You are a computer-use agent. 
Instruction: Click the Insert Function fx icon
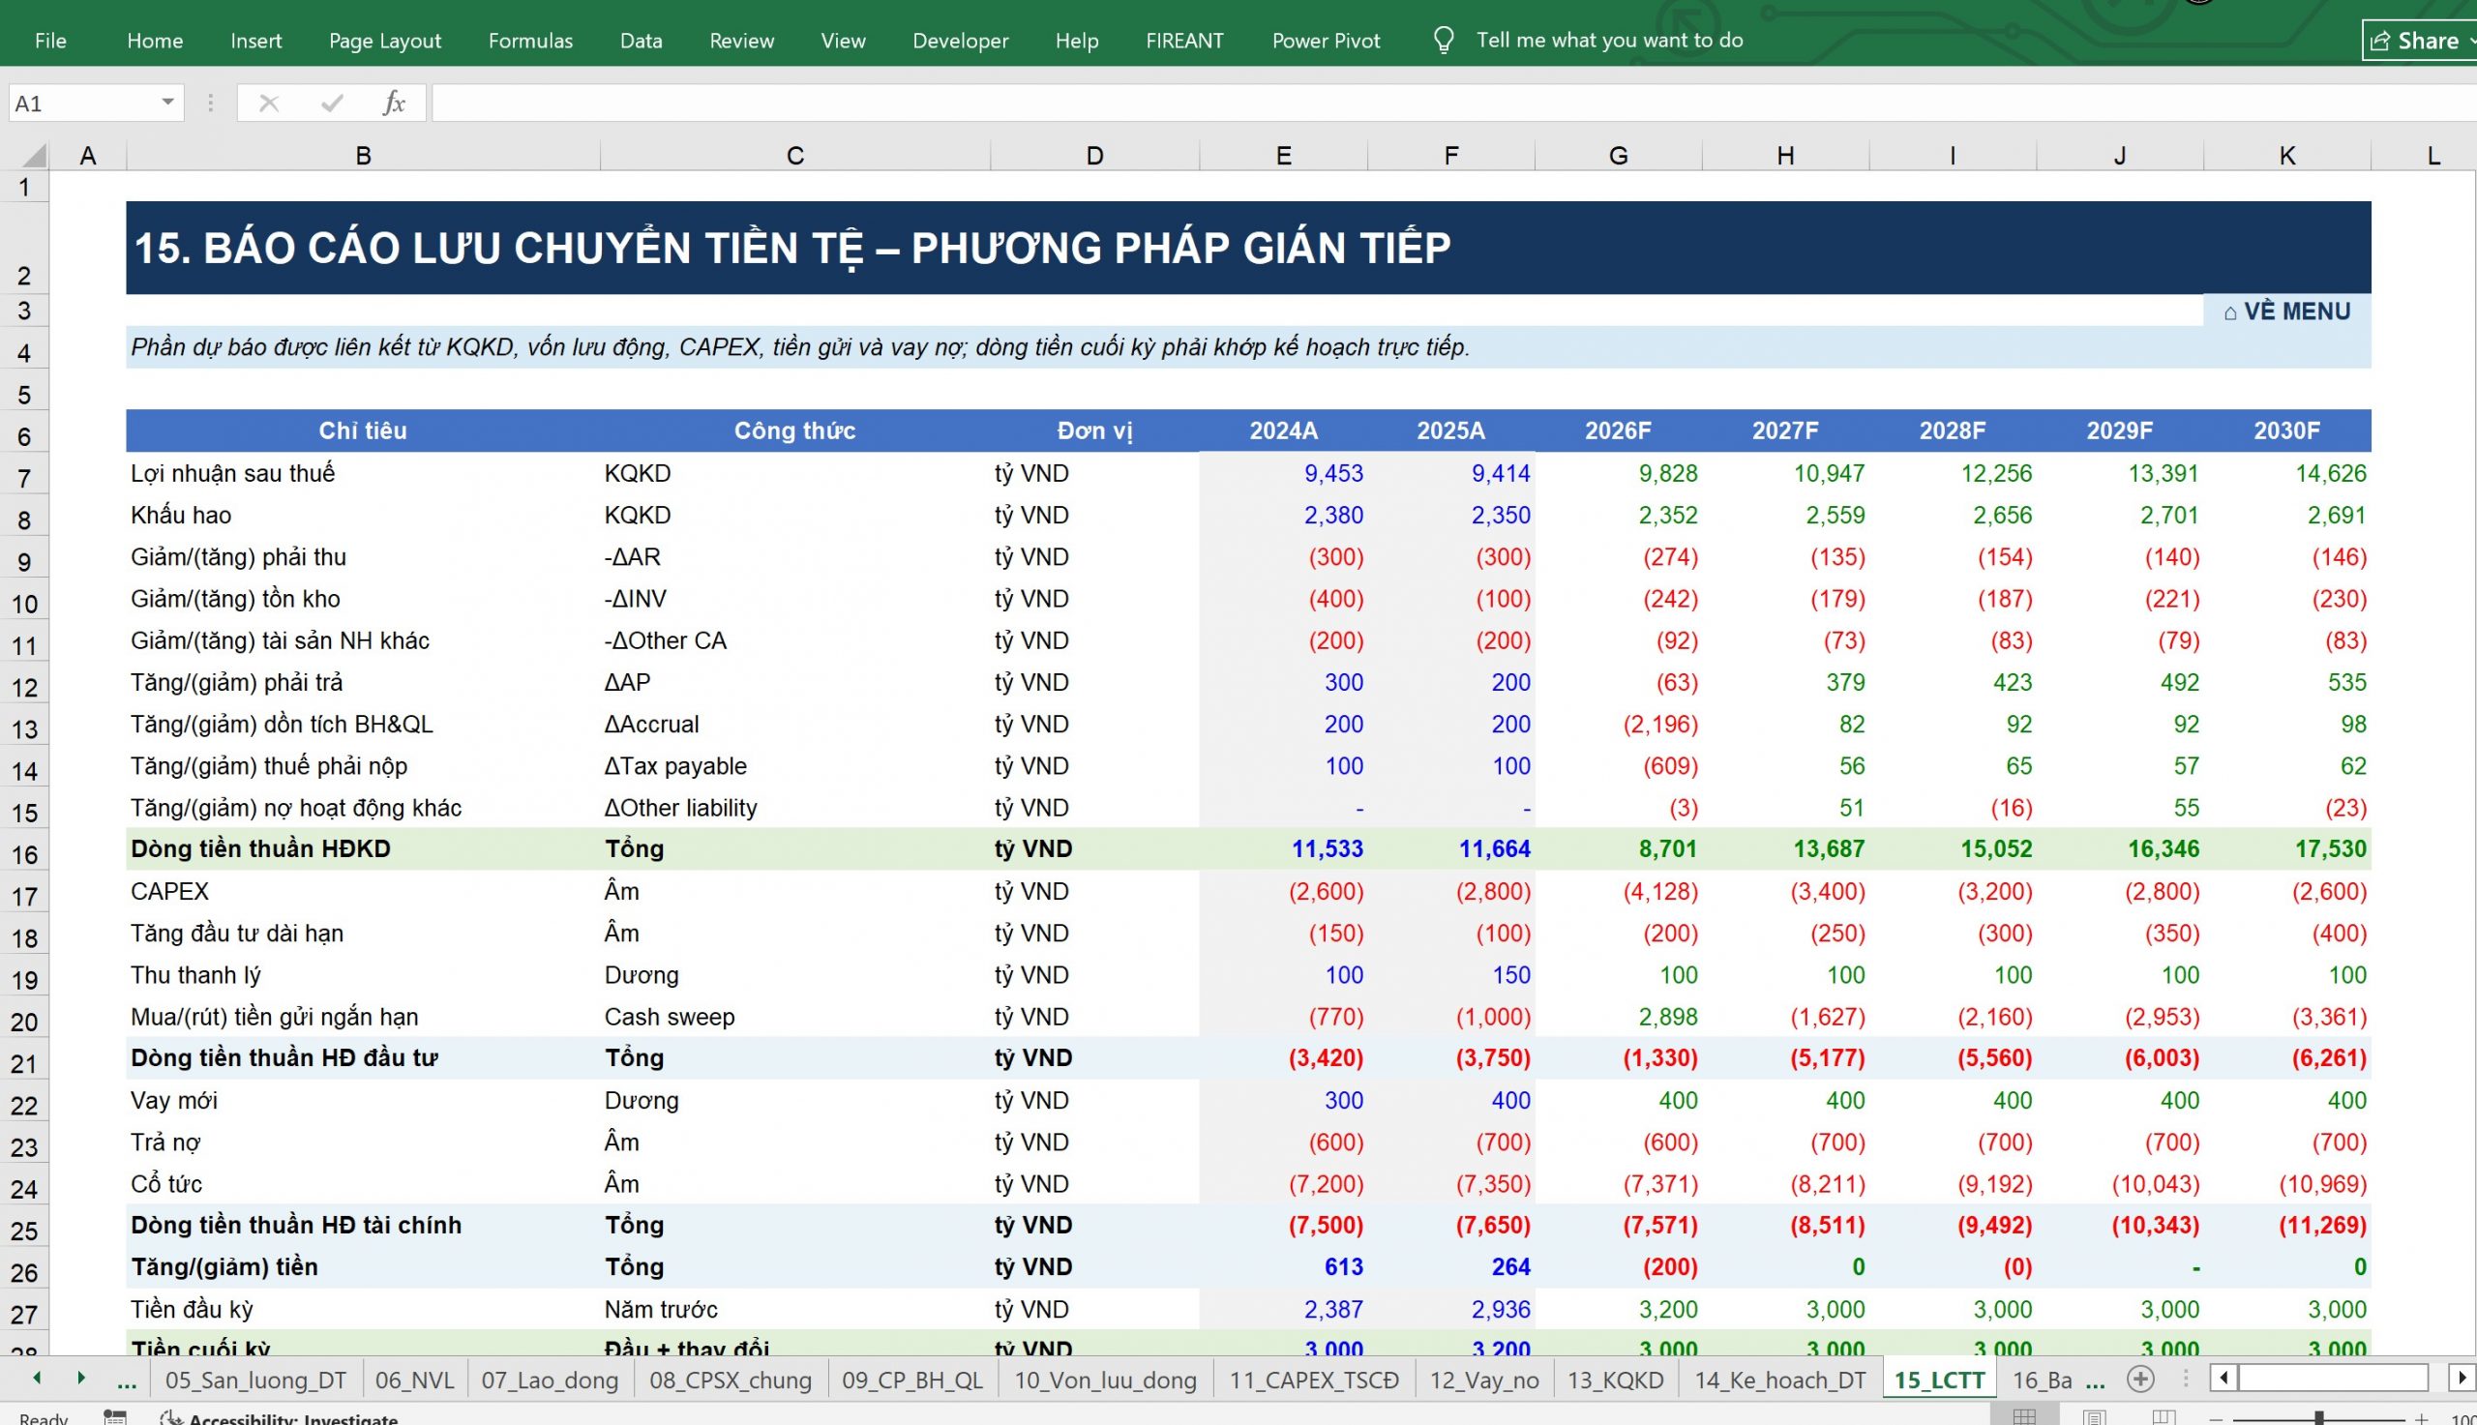pyautogui.click(x=394, y=103)
